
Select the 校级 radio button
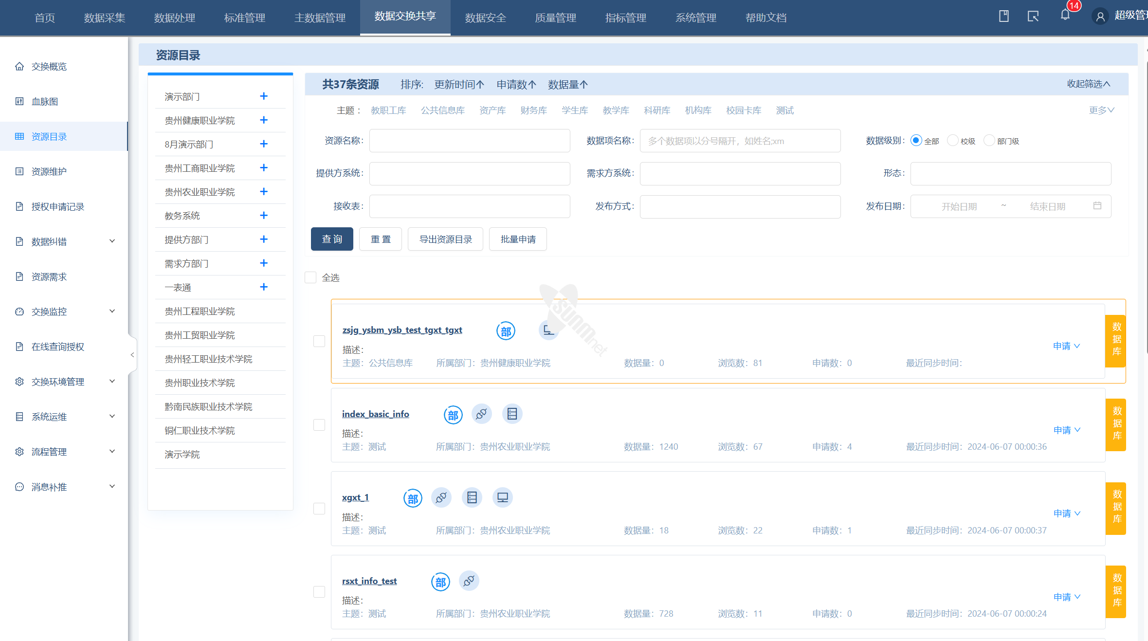pos(952,141)
